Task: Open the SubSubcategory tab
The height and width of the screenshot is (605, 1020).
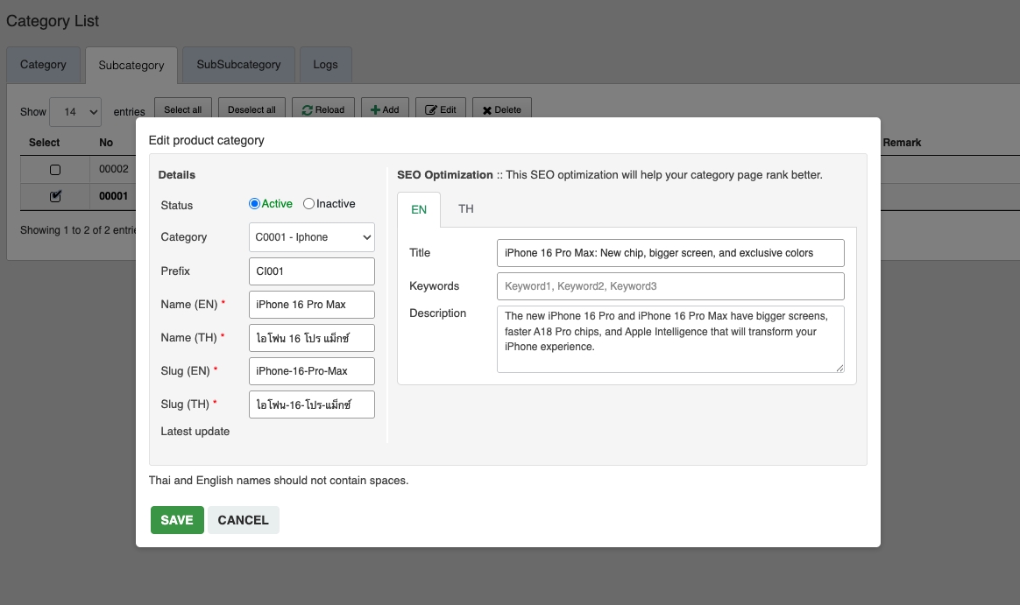Action: (238, 65)
